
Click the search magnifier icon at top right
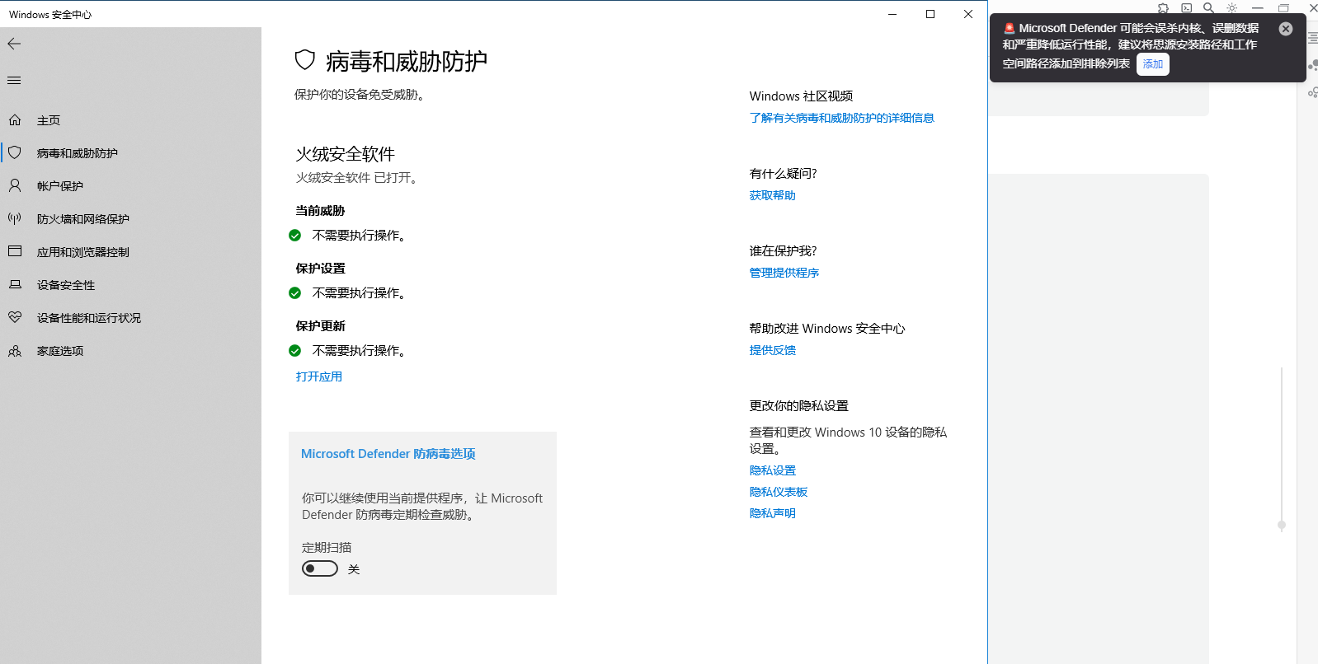1208,7
